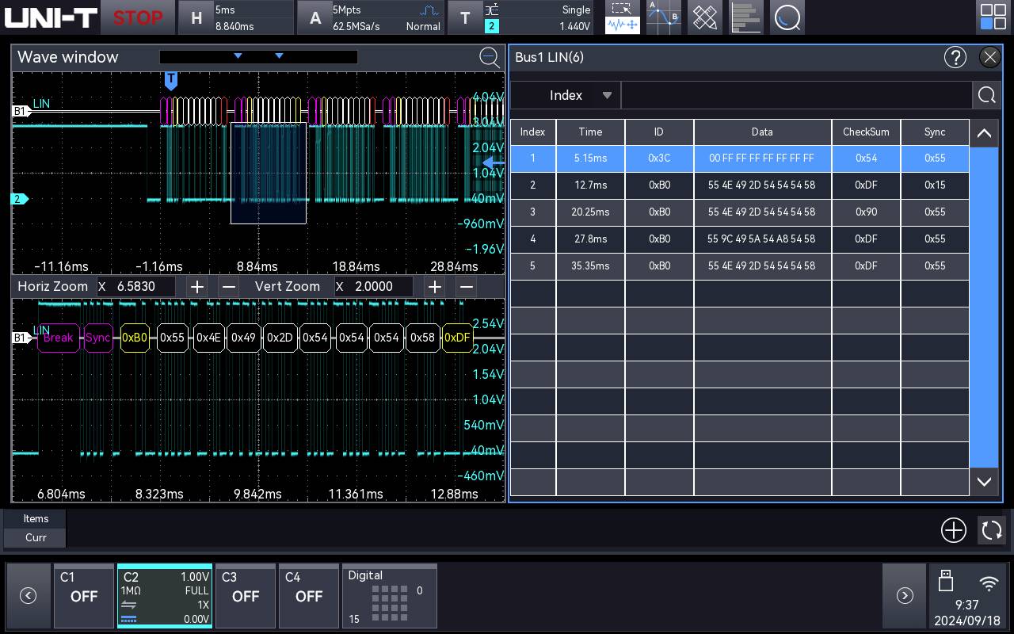The image size is (1014, 634).
Task: Switch to the Curr tab at bottom left
Action: pyautogui.click(x=35, y=537)
